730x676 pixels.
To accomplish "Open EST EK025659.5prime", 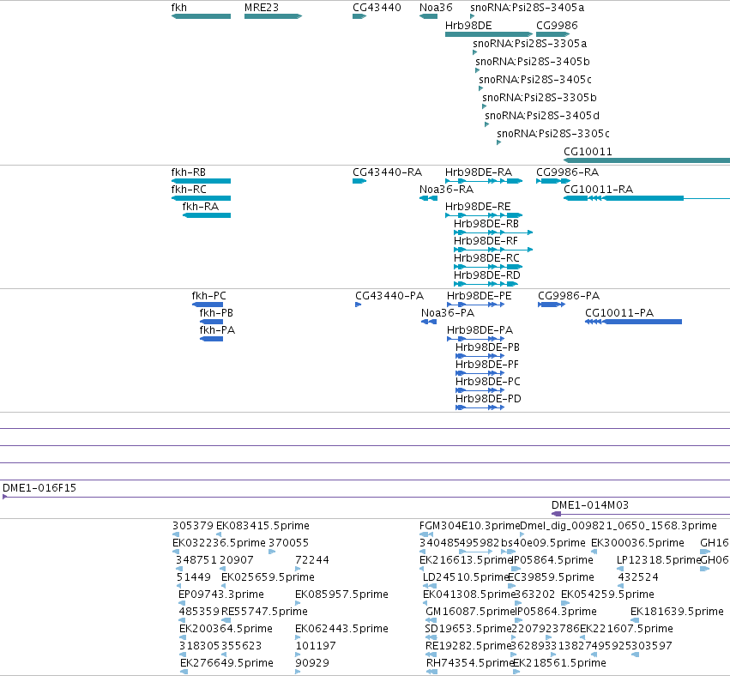I will tap(225, 586).
